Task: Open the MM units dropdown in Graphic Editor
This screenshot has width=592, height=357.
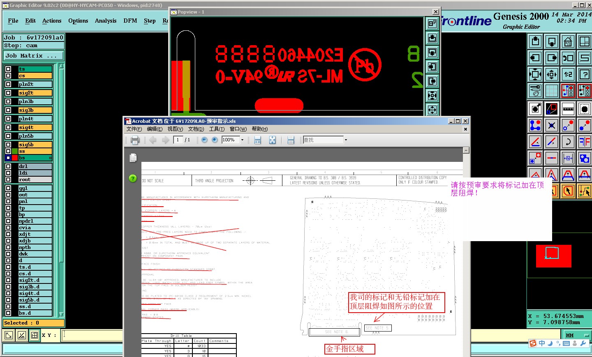Action: 577,336
